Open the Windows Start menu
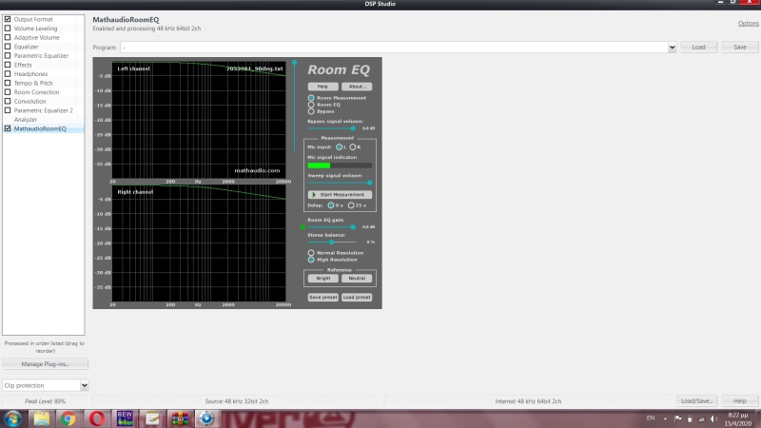Viewport: 761px width, 428px height. pos(13,418)
